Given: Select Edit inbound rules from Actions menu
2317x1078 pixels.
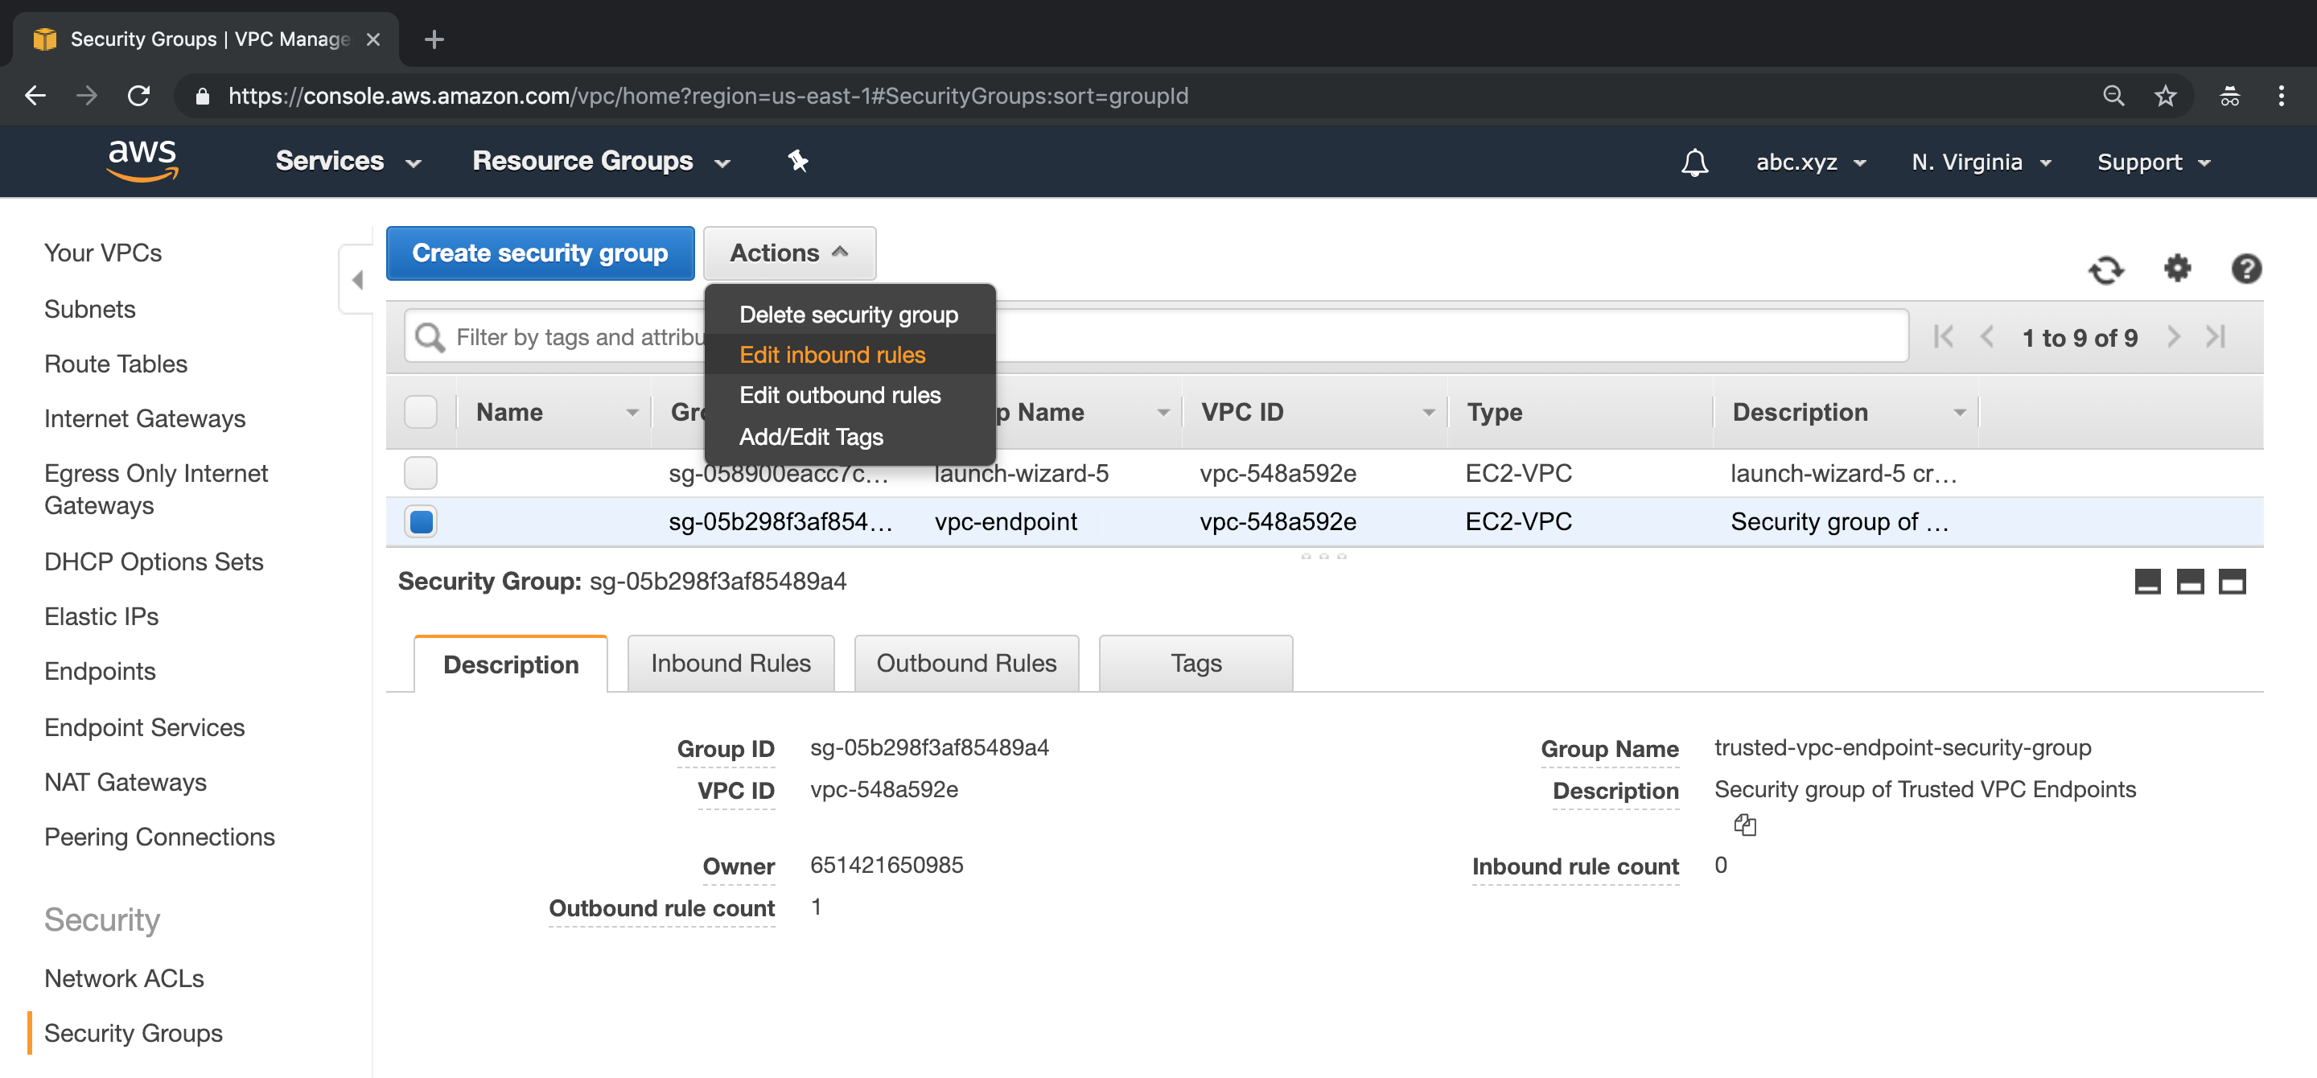Looking at the screenshot, I should coord(832,353).
